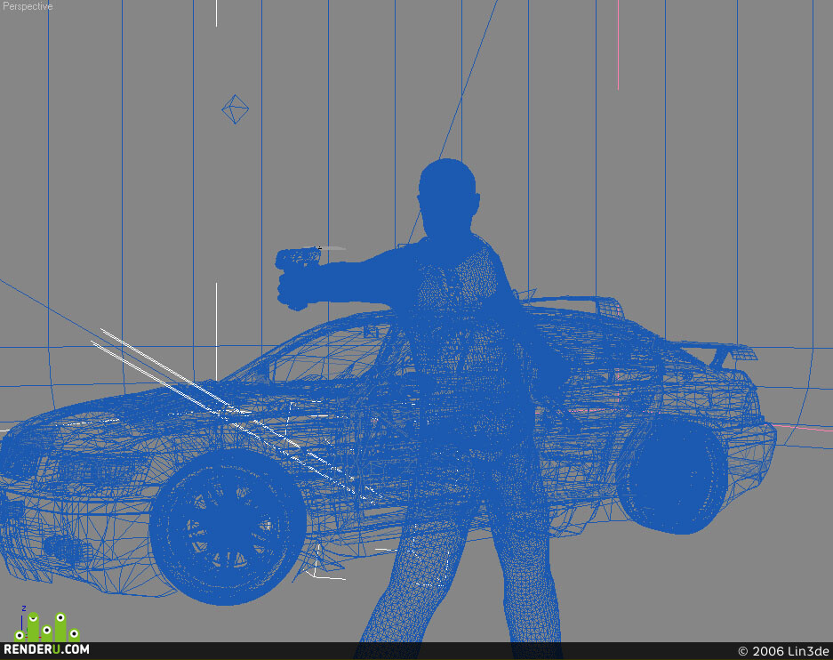Select the white diagonal lines over the hood
Image resolution: width=833 pixels, height=660 pixels.
click(x=202, y=390)
